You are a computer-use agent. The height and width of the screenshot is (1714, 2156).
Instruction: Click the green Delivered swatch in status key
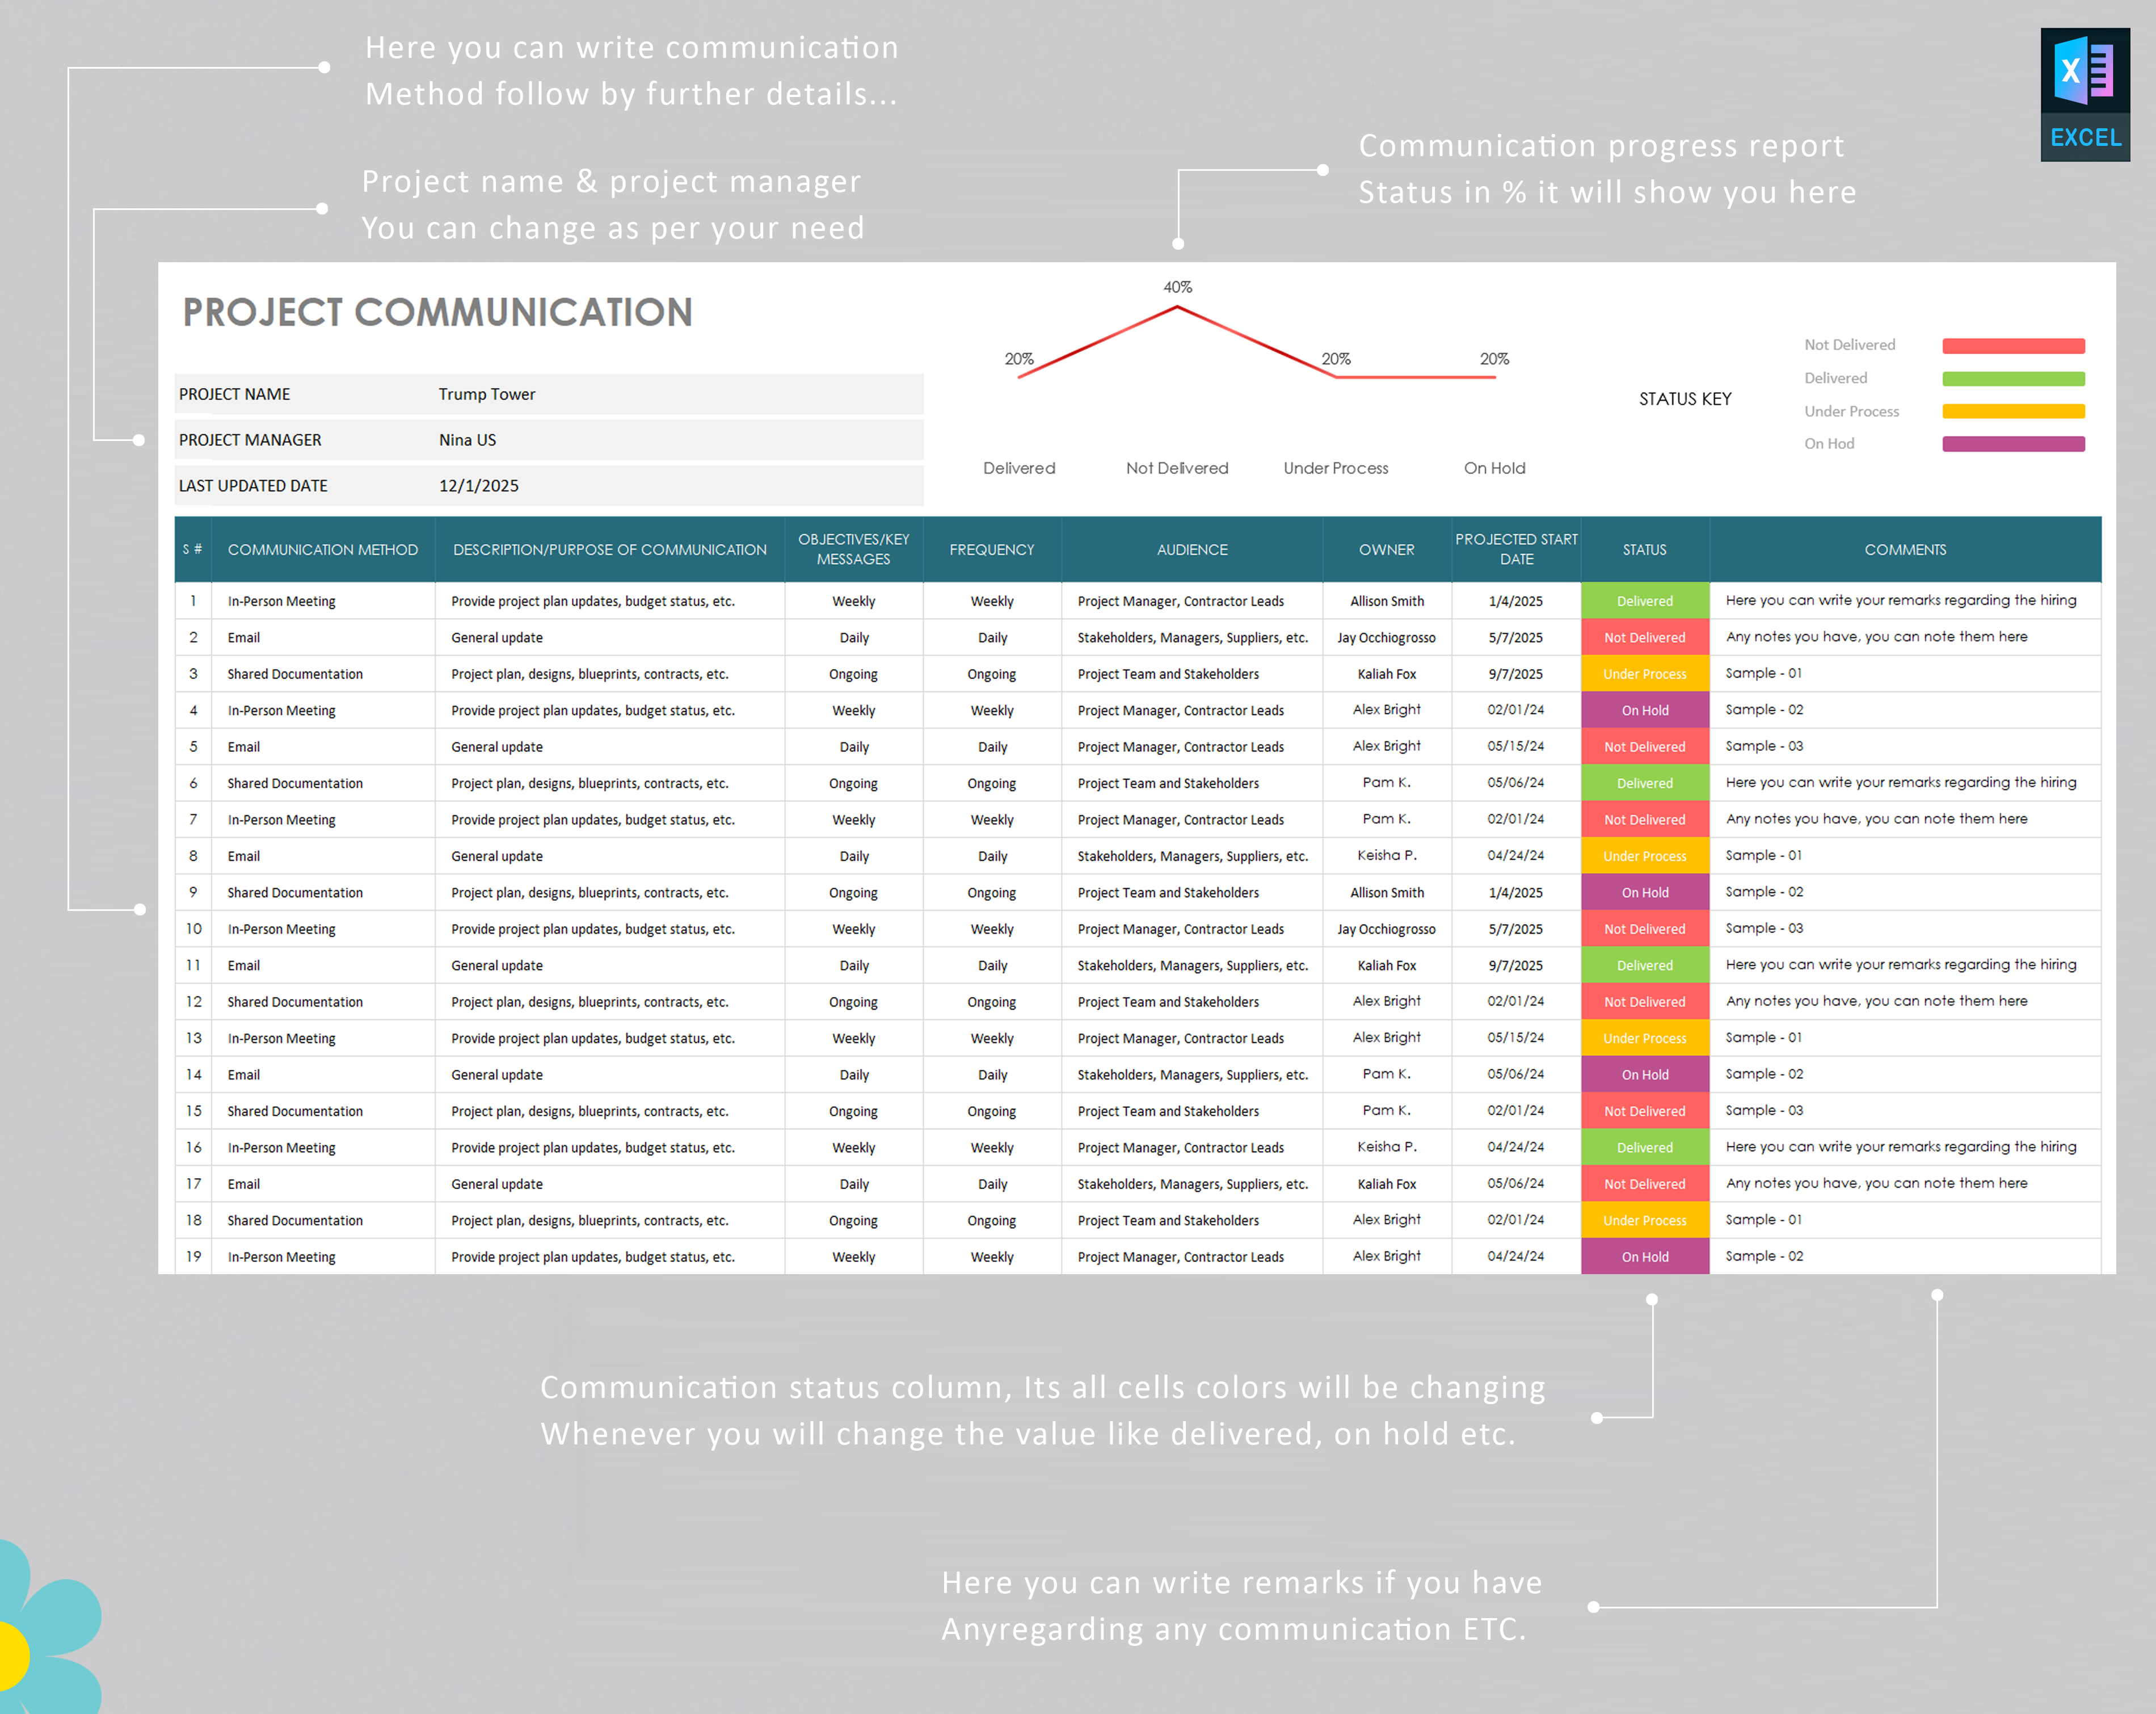2013,378
